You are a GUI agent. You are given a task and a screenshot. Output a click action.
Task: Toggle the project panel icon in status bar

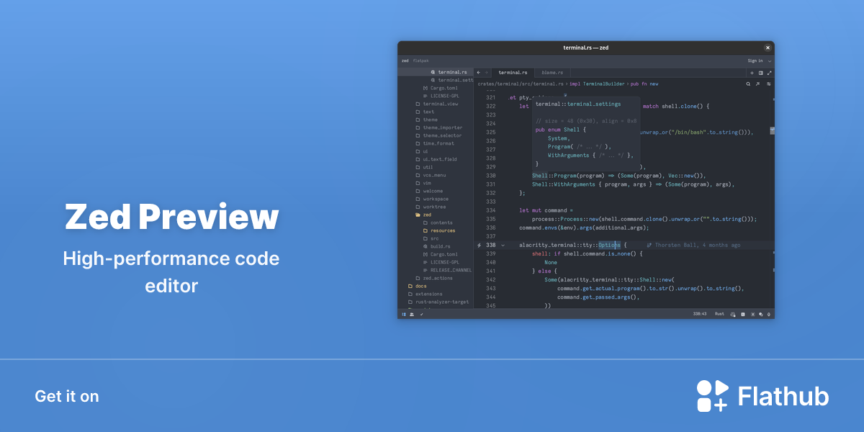click(x=404, y=314)
